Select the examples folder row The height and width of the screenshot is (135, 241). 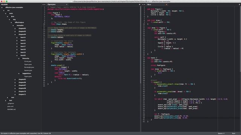(x=20, y=25)
